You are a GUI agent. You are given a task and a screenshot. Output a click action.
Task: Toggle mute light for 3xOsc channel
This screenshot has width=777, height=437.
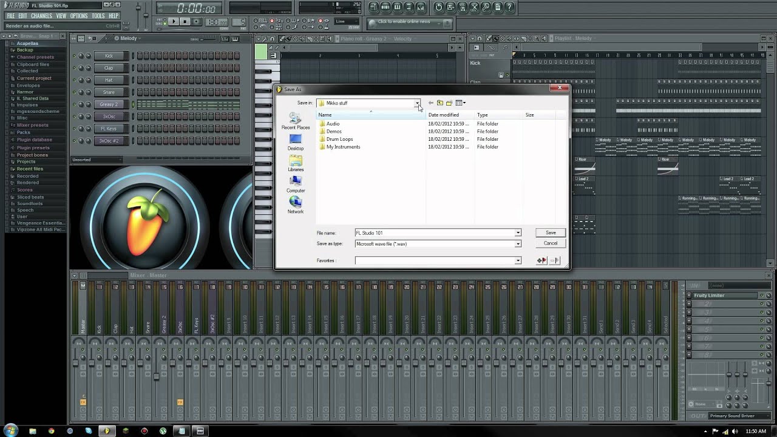74,117
